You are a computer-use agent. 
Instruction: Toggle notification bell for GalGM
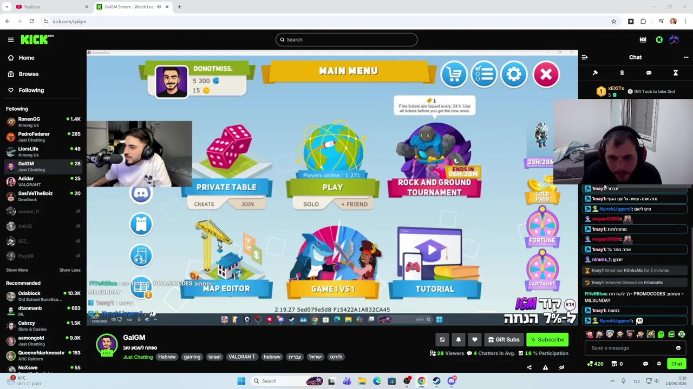point(459,339)
